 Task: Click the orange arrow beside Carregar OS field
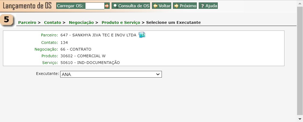tap(107, 6)
